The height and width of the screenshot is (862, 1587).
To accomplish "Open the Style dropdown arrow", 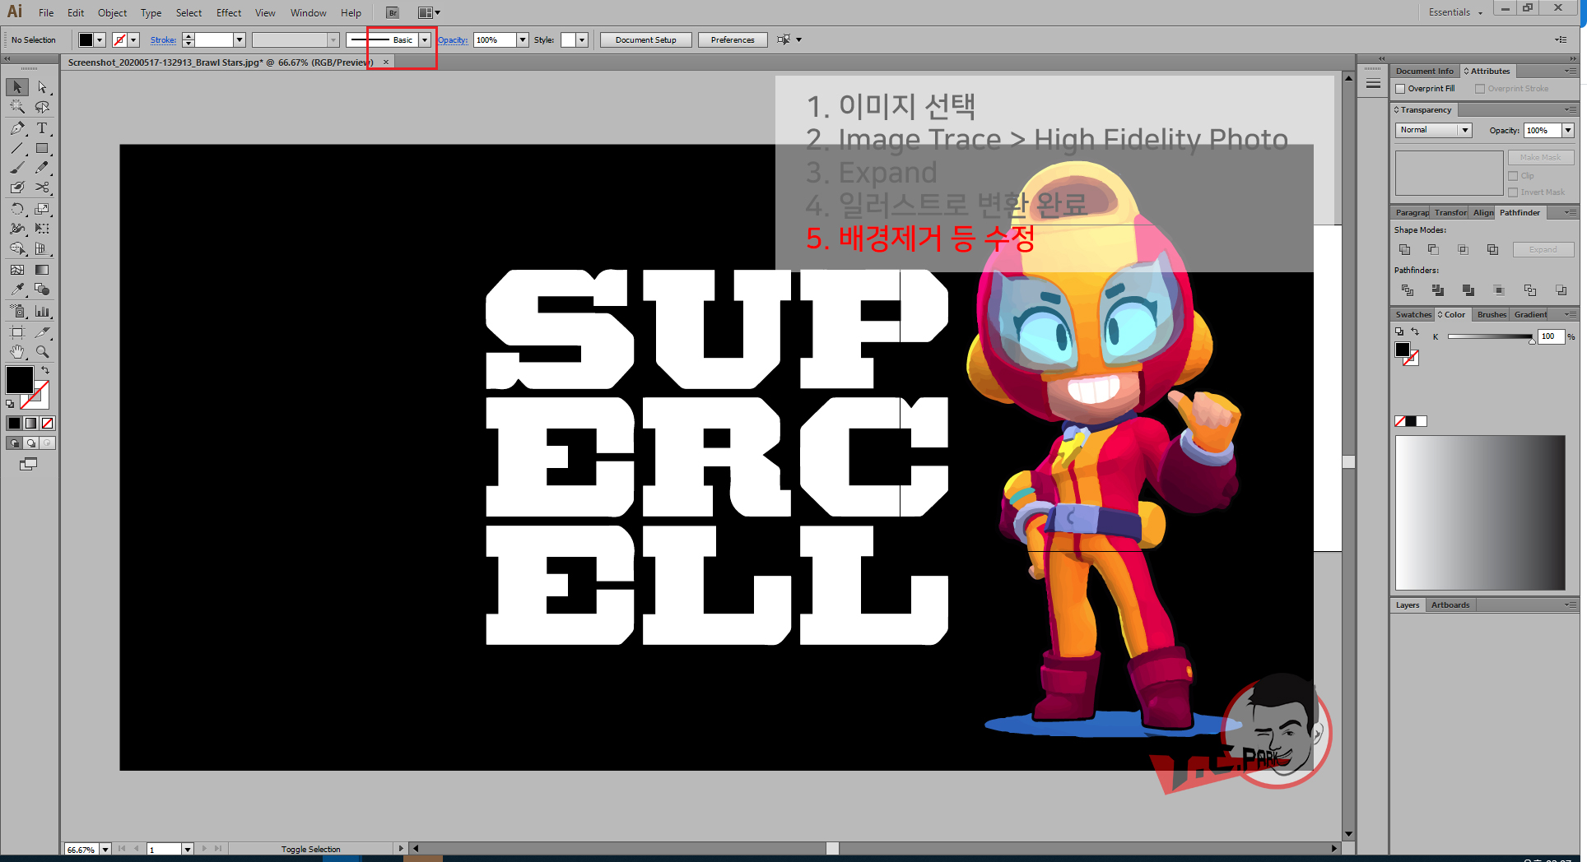I will [x=582, y=39].
